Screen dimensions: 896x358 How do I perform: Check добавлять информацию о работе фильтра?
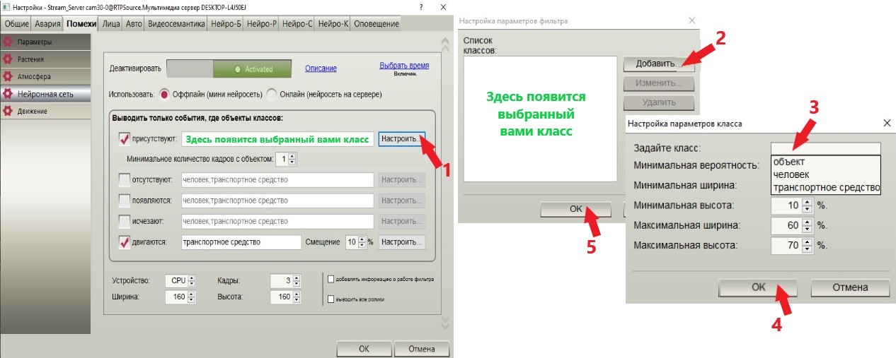(331, 279)
